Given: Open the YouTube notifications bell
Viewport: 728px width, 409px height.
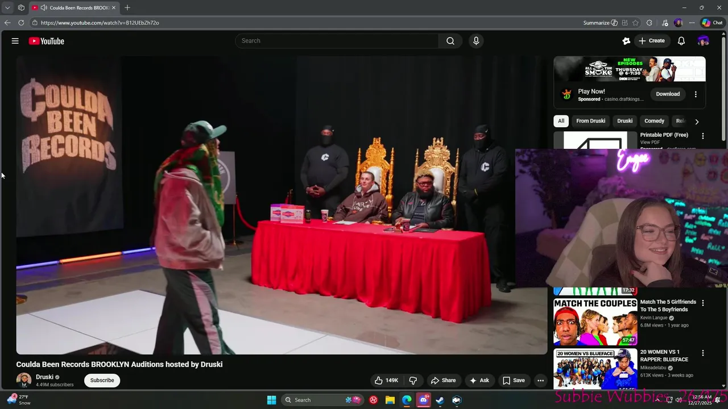Looking at the screenshot, I should tap(681, 41).
